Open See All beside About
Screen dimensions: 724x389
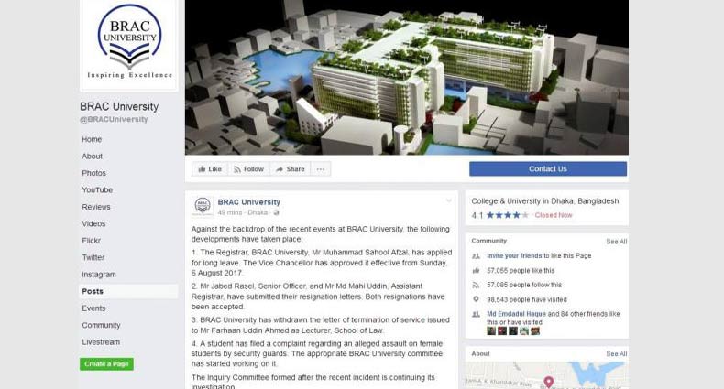(x=617, y=354)
